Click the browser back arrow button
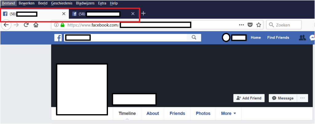 point(6,25)
